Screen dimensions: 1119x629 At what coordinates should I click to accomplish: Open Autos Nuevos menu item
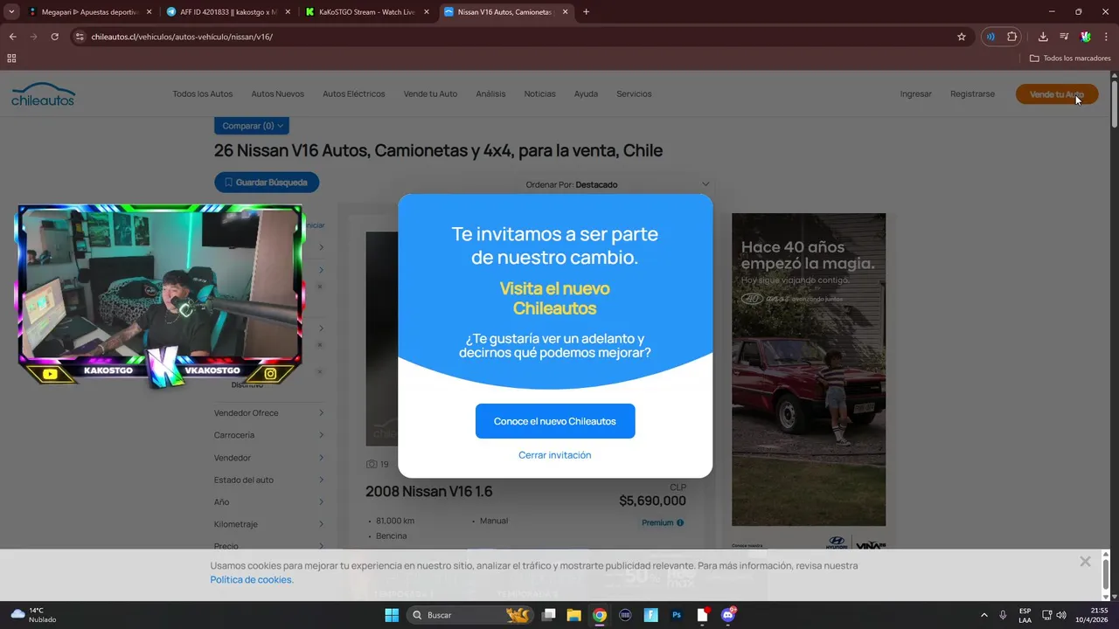click(277, 94)
